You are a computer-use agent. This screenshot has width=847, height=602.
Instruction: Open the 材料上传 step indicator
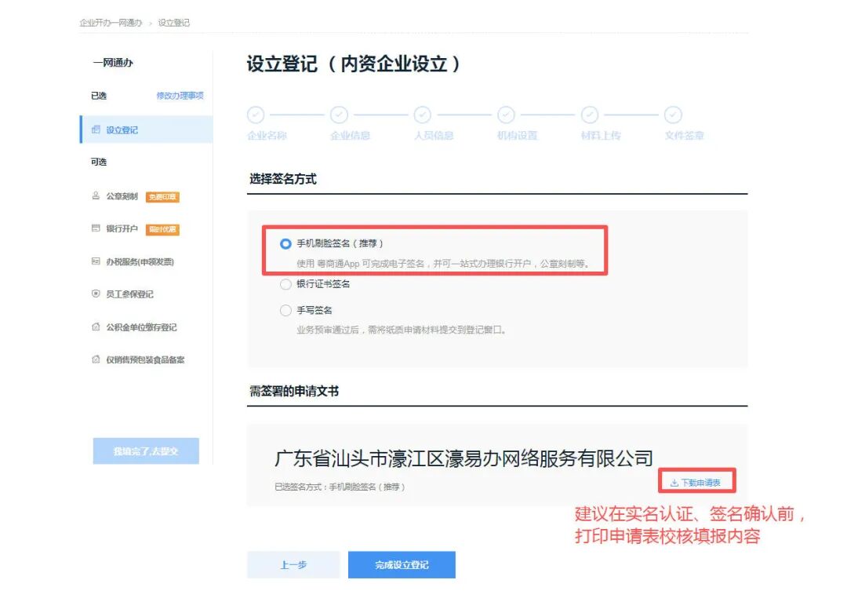coord(589,115)
